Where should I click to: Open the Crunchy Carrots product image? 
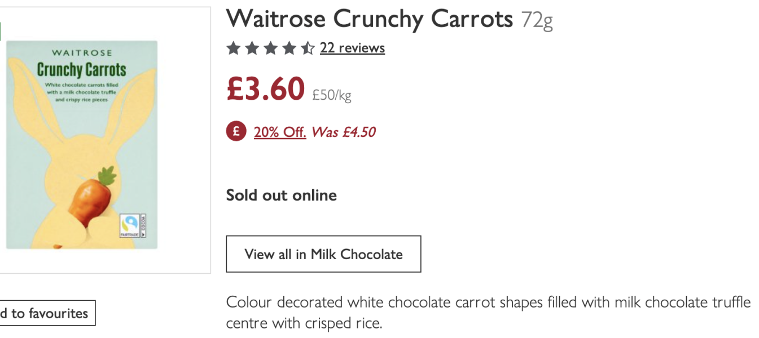click(x=82, y=144)
